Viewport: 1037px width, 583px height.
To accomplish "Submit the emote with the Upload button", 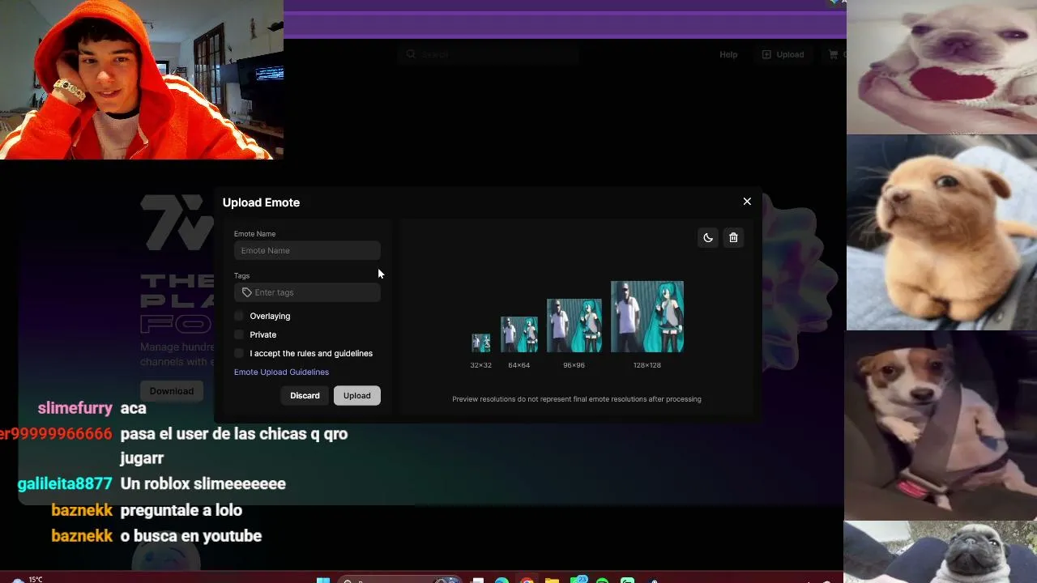I will point(356,395).
